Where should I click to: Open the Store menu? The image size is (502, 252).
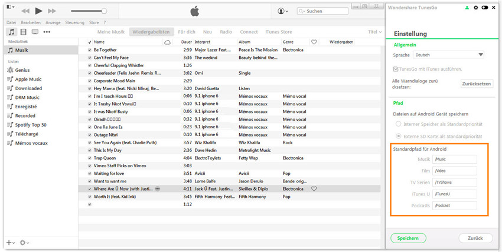(x=94, y=22)
